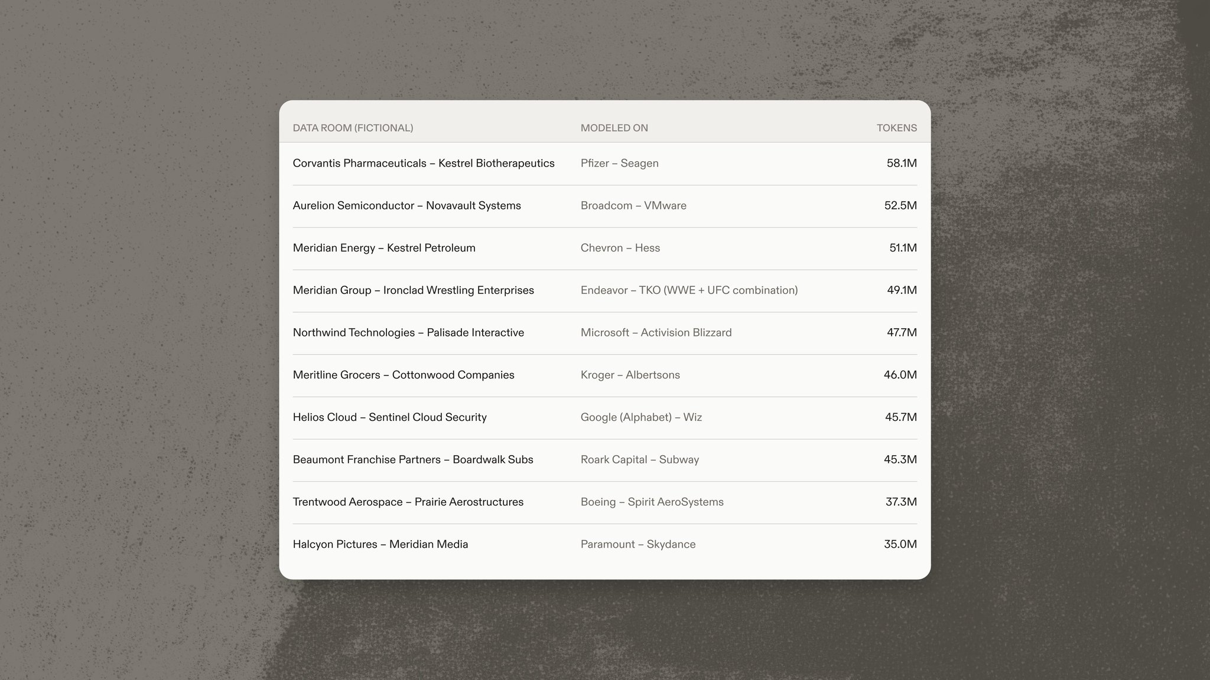Click the Tokens column header
This screenshot has width=1210, height=680.
coord(896,128)
